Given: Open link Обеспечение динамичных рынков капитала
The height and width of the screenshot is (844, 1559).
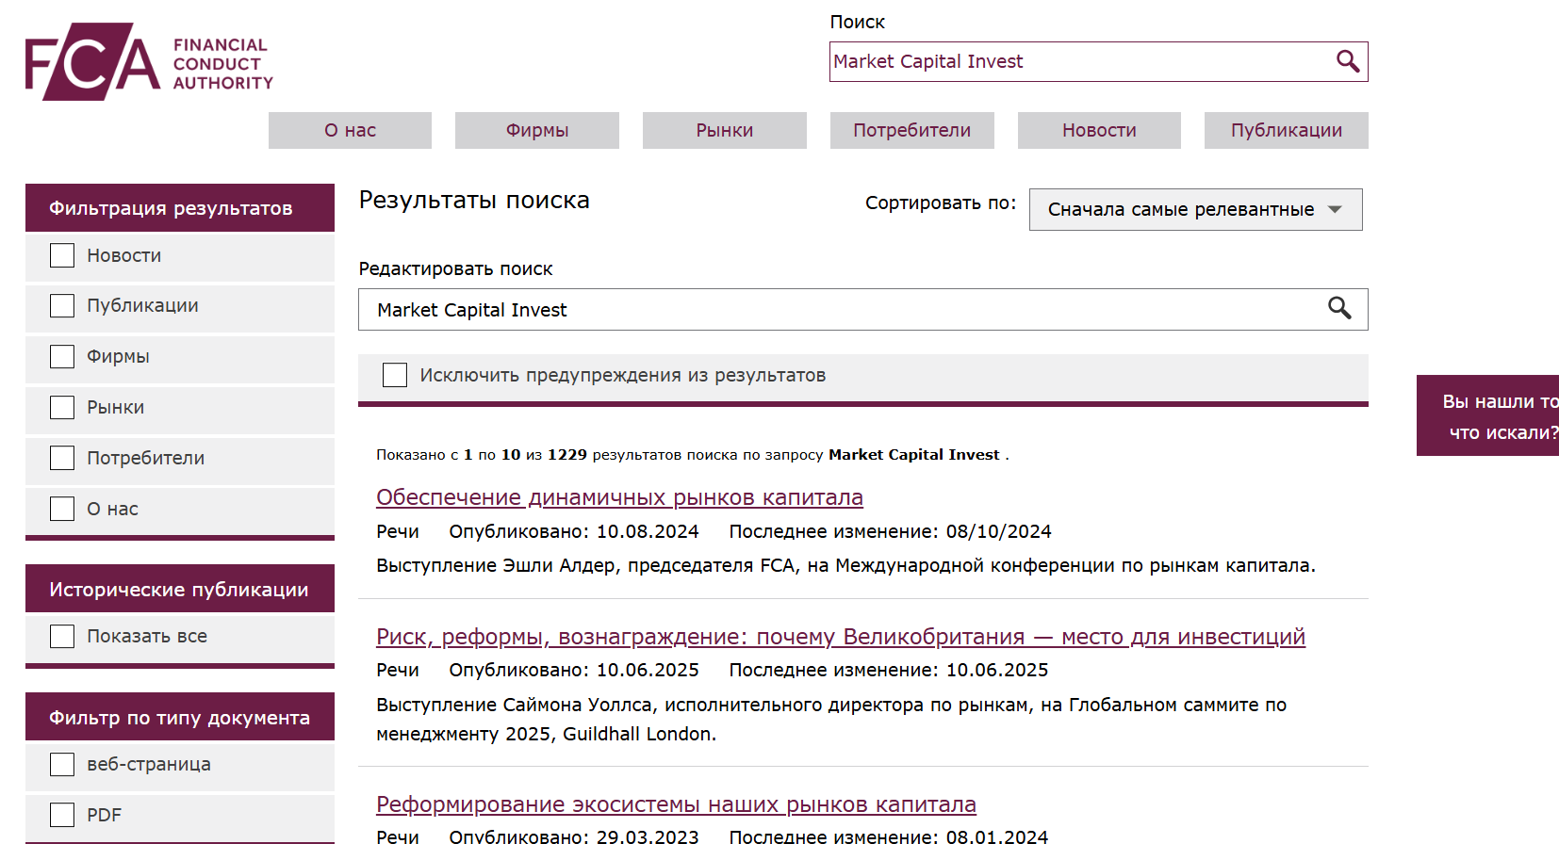Looking at the screenshot, I should [x=619, y=497].
